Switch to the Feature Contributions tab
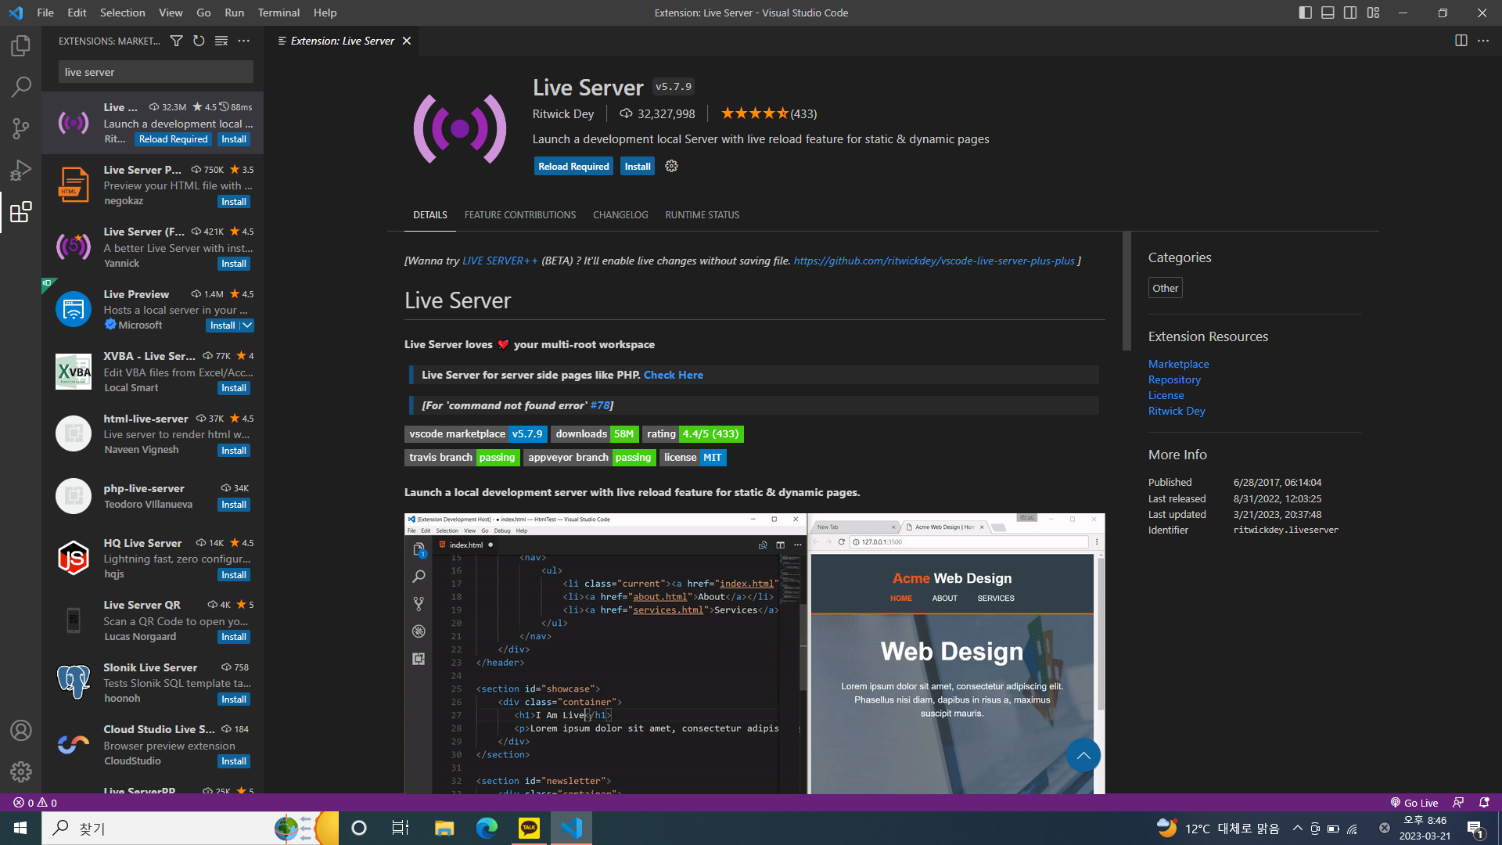 (520, 215)
